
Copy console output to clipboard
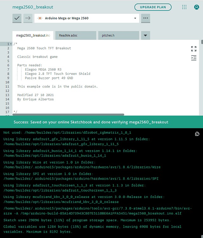(x=197, y=134)
